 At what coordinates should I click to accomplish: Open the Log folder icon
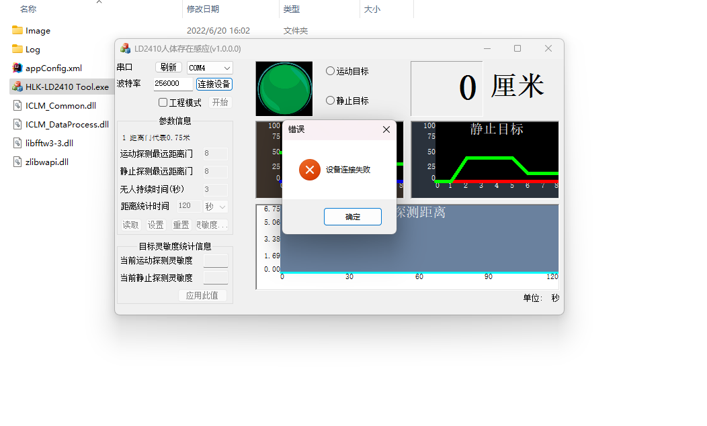tap(17, 48)
